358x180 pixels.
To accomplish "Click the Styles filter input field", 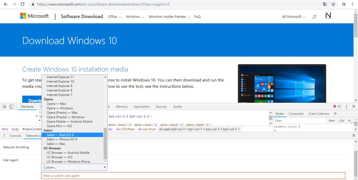I will coord(299,121).
